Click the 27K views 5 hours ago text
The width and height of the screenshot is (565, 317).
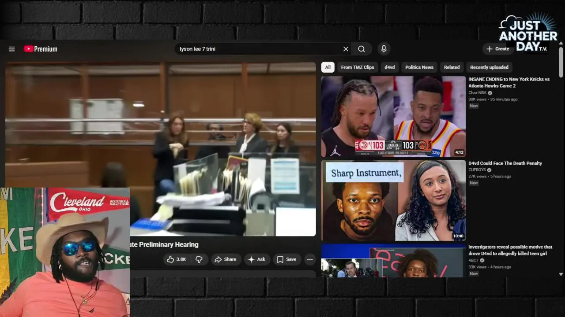point(490,177)
